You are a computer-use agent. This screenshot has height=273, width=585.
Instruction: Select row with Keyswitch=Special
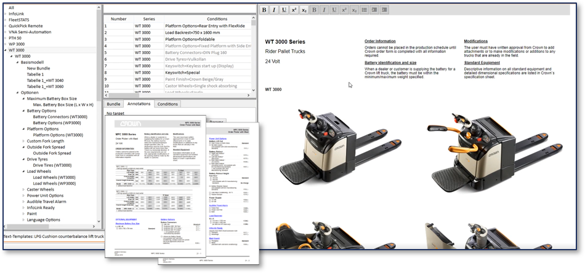[x=177, y=73]
